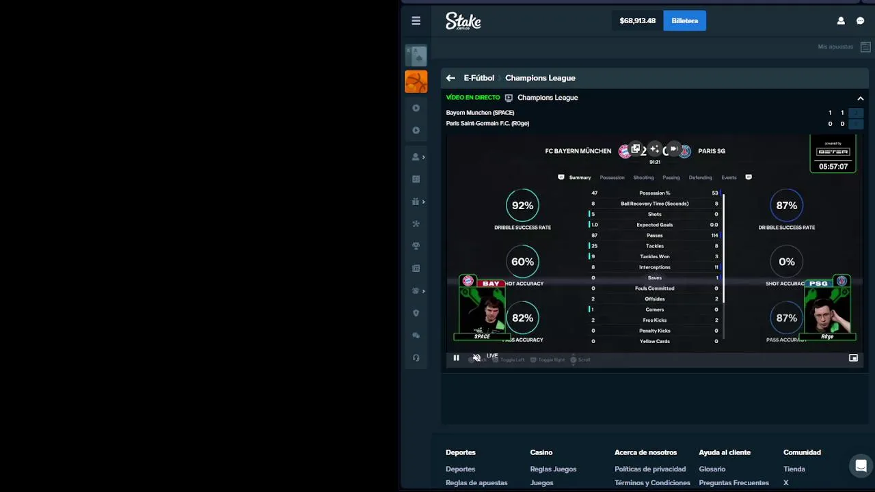
Task: Click VÍDEO EN DIRECTO label
Action: pos(473,98)
